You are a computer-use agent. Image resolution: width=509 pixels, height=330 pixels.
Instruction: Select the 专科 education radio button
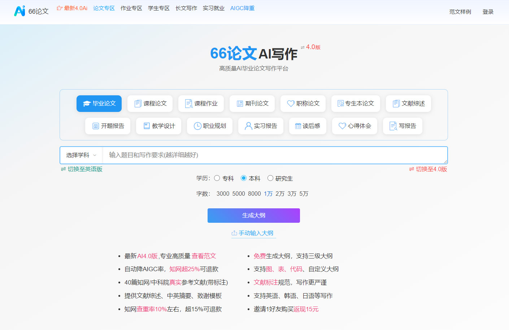[x=217, y=178]
